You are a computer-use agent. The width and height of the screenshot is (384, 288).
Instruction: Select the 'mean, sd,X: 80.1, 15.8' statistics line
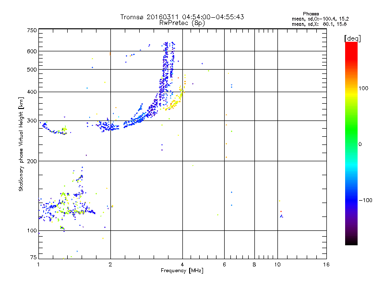pos(319,24)
